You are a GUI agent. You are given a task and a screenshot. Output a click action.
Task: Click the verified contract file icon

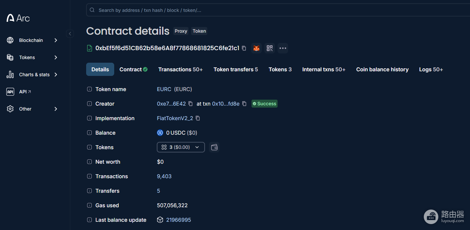[89, 48]
